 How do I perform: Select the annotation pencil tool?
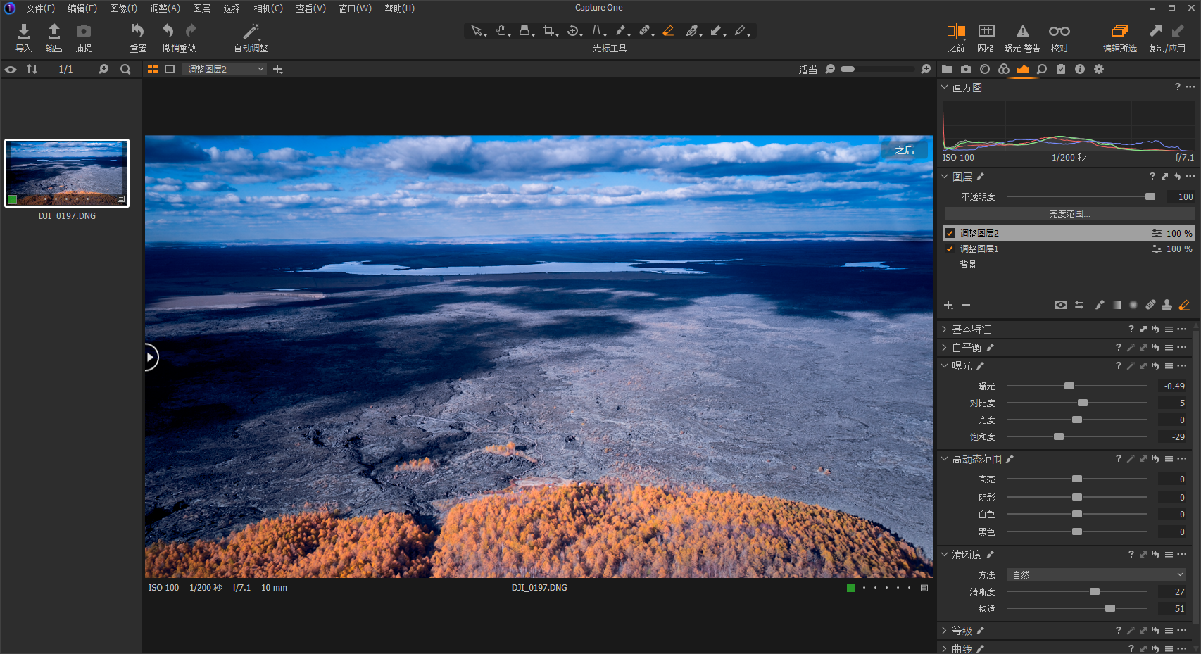tap(741, 31)
